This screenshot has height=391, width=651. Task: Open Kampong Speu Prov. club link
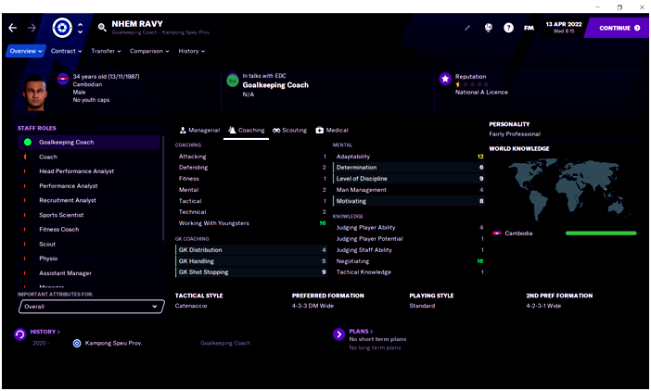[x=113, y=344]
